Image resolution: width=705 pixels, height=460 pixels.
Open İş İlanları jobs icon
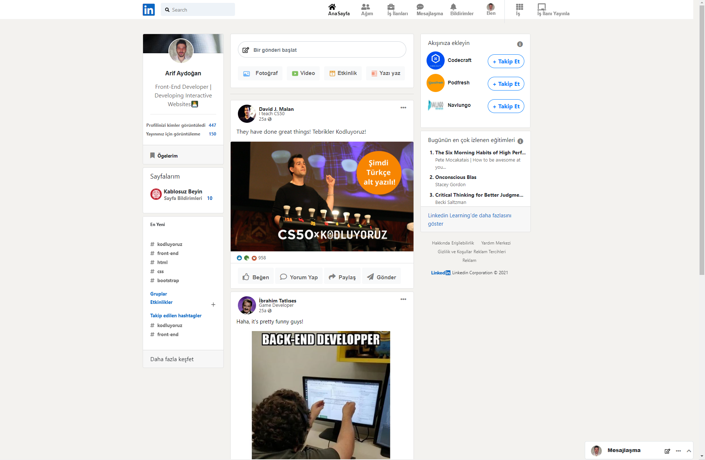tap(390, 7)
